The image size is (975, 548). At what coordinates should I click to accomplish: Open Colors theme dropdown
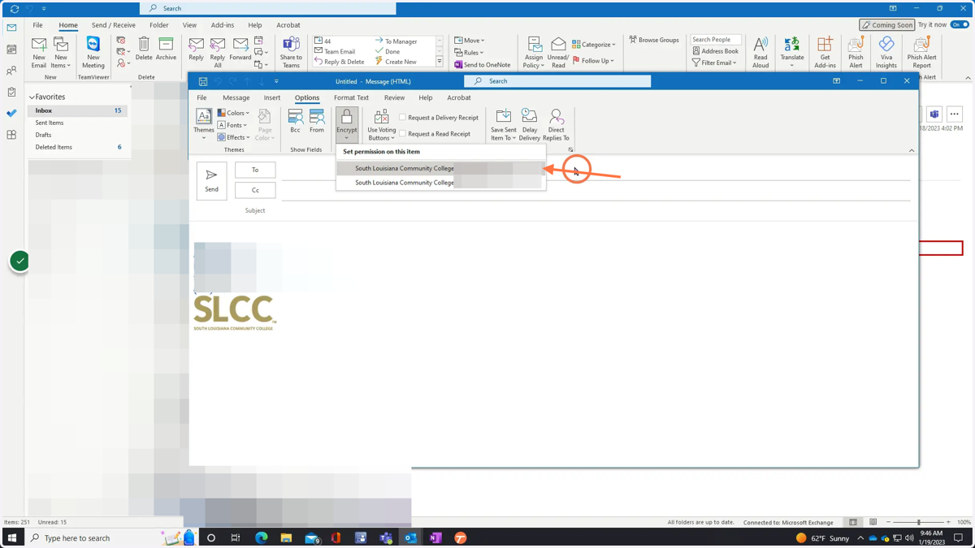coord(234,113)
